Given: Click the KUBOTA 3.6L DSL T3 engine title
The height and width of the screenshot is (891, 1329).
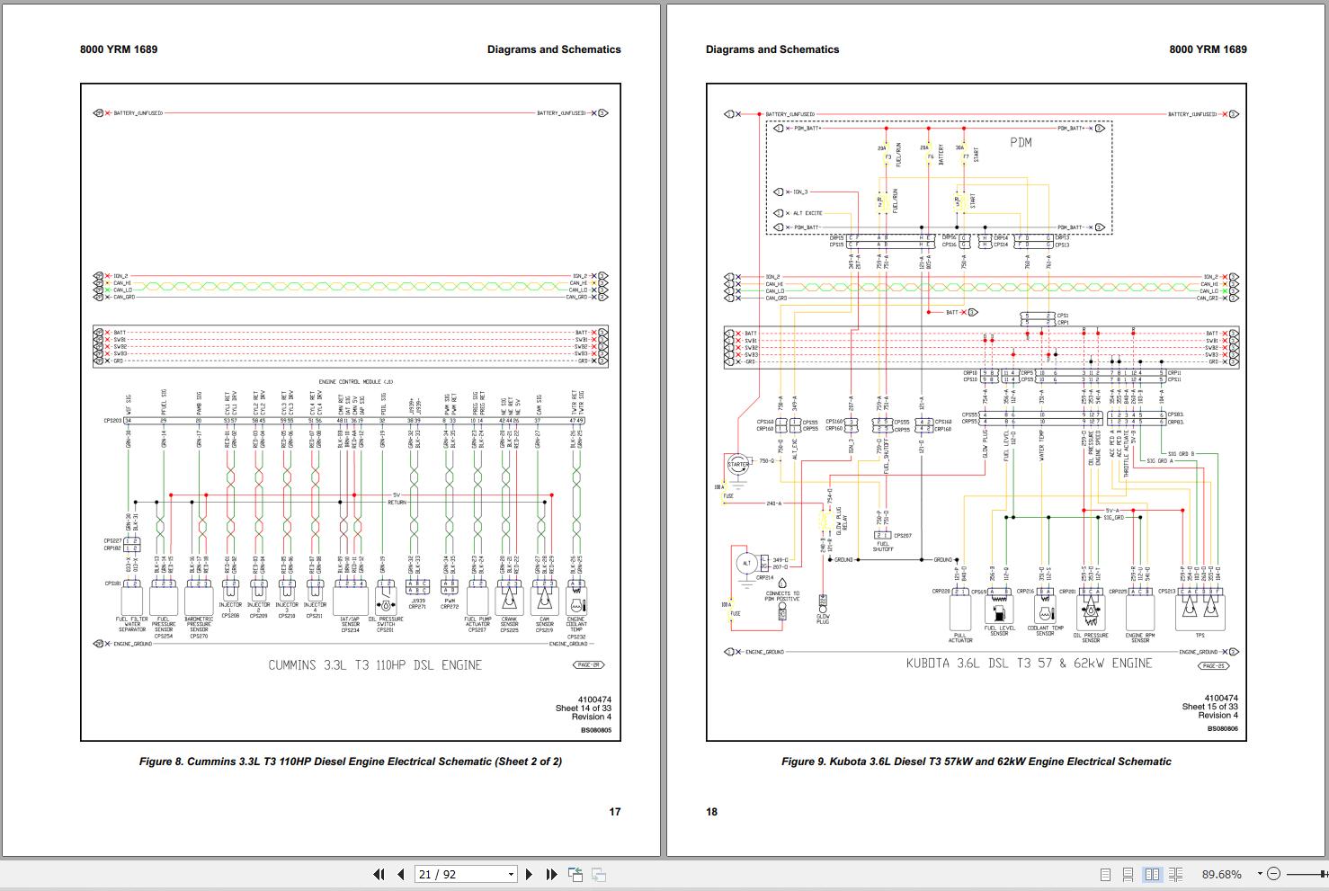Looking at the screenshot, I should 1029,664.
